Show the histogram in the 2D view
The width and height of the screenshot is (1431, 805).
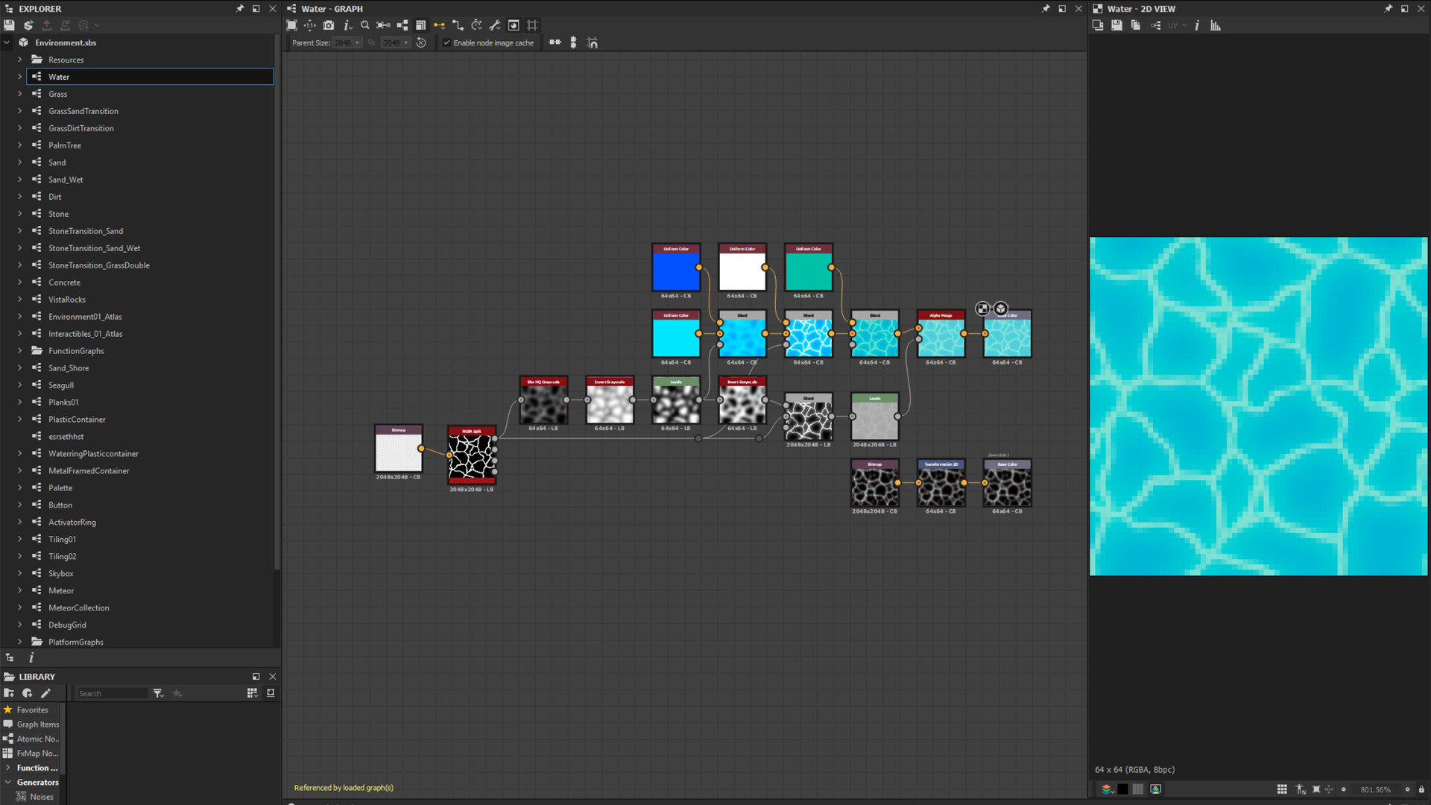(x=1216, y=25)
